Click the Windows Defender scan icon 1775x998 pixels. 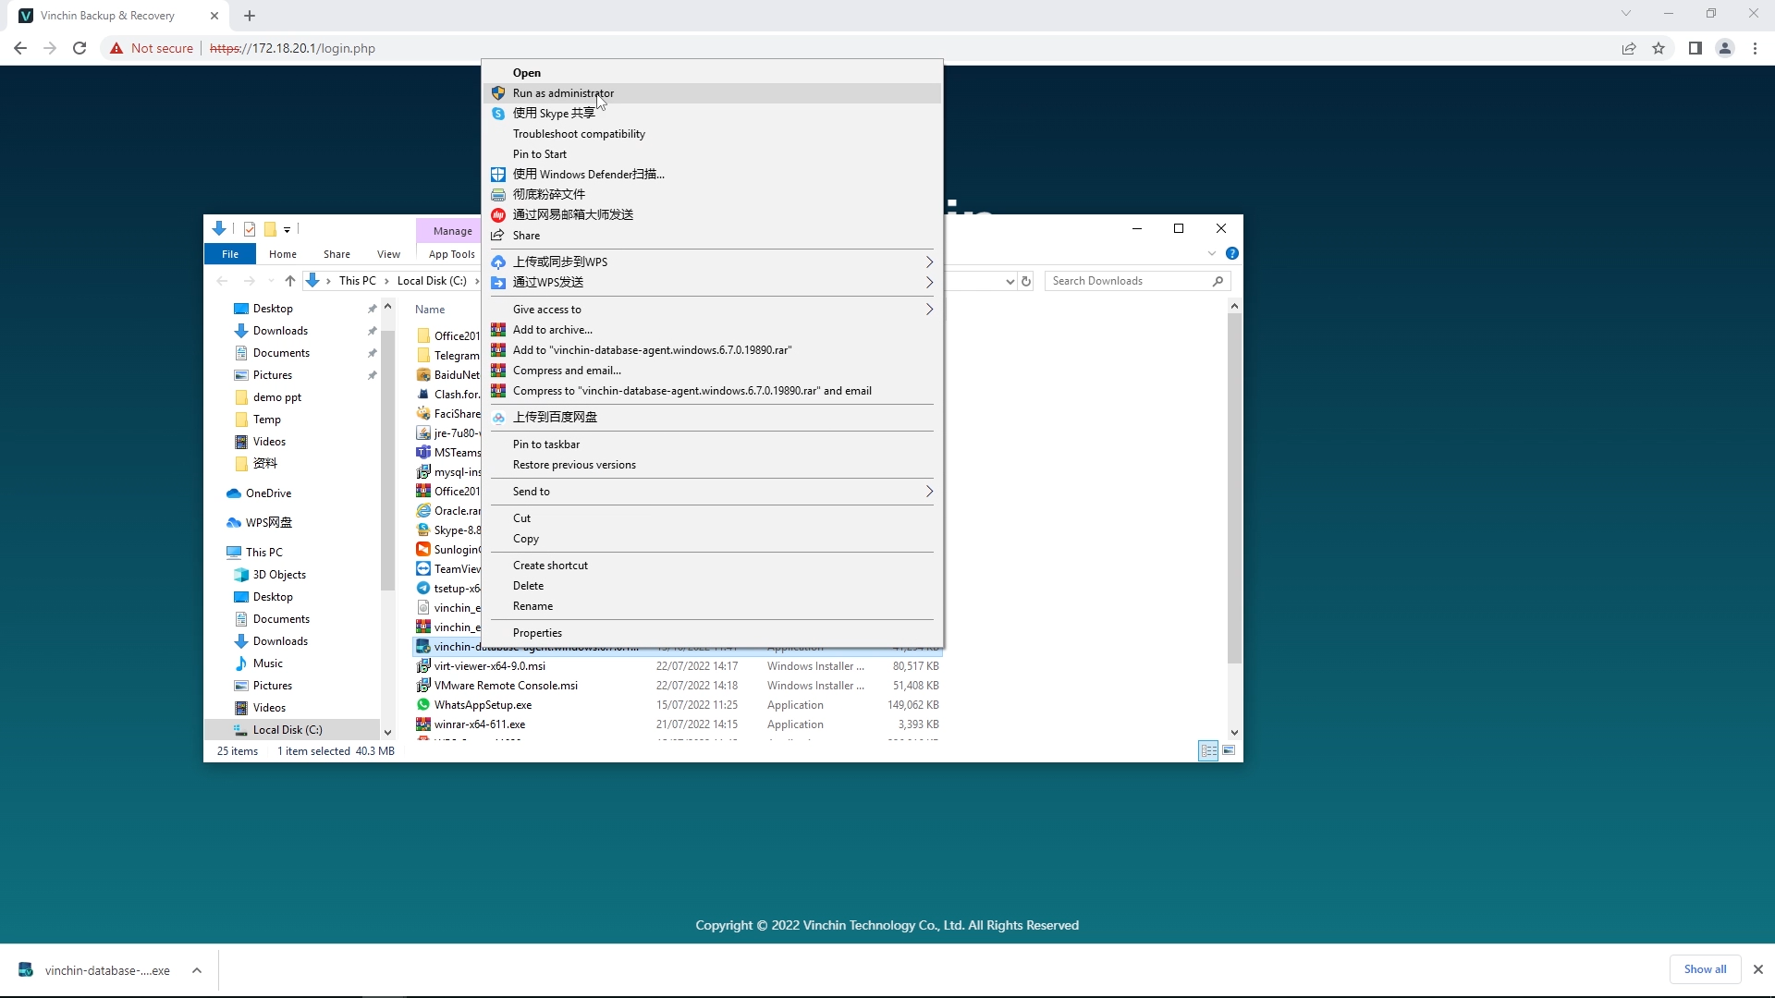[x=498, y=175]
